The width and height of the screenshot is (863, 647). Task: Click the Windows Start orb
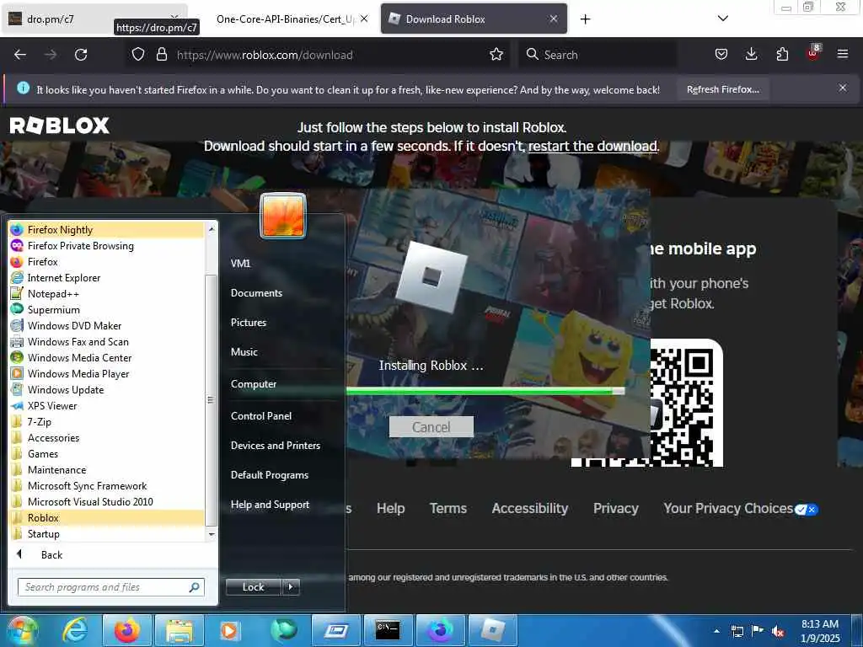tap(21, 630)
